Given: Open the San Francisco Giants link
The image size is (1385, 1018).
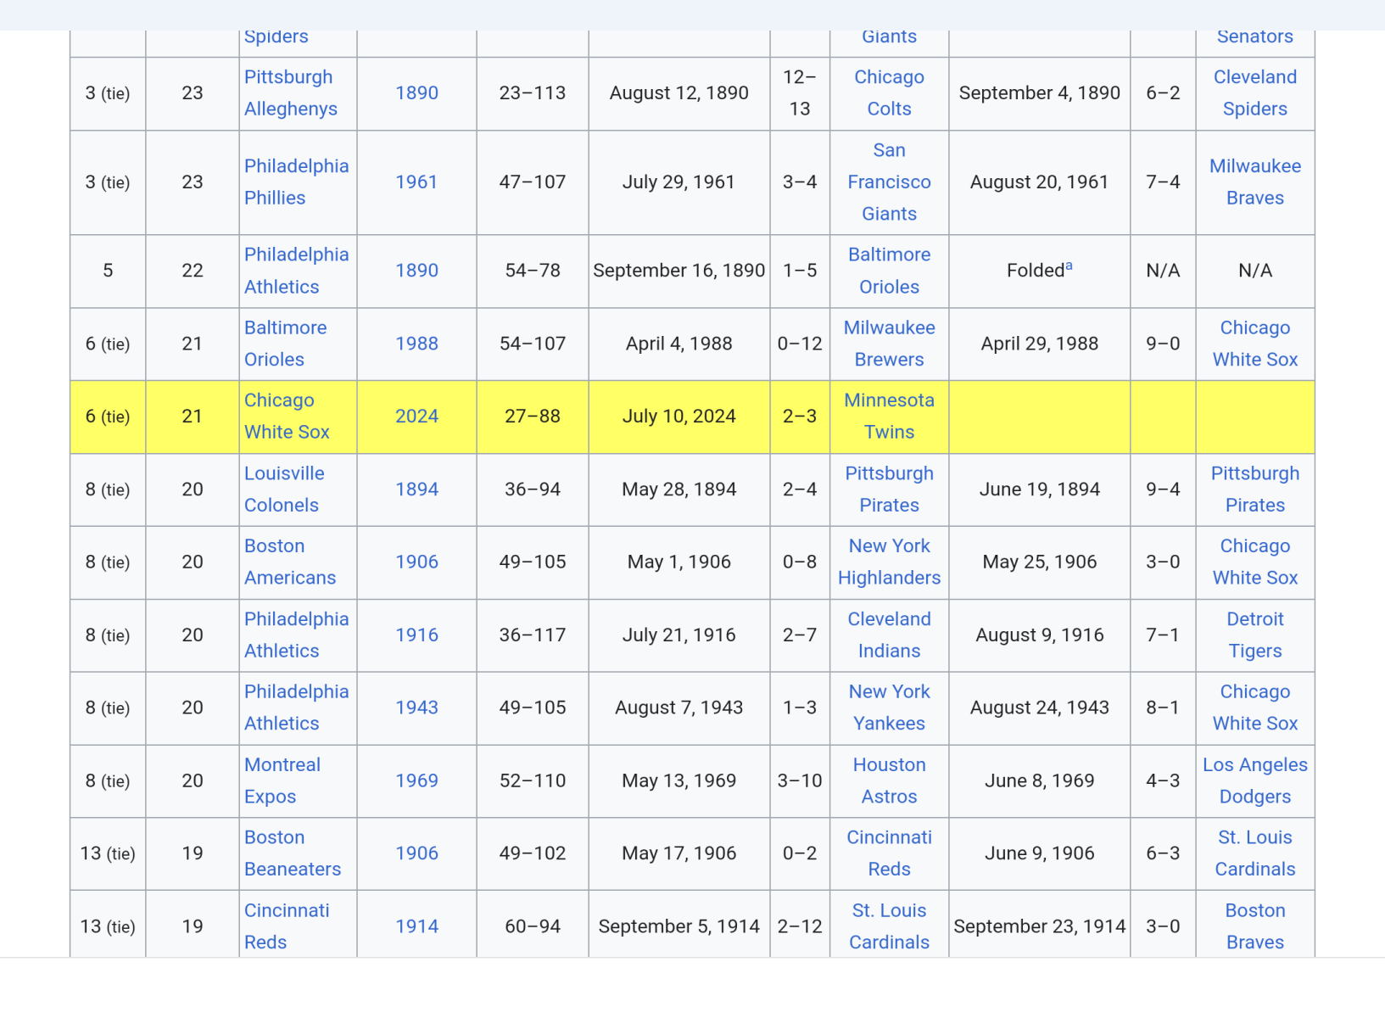Looking at the screenshot, I should click(x=888, y=182).
